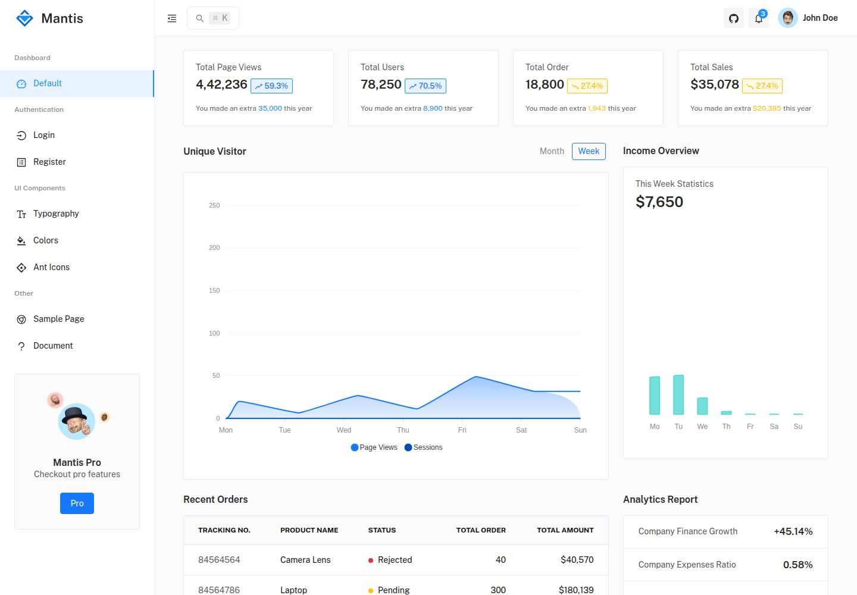Viewport: 857px width, 595px height.
Task: Click the search magnifier icon
Action: (x=200, y=18)
